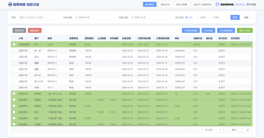Select the 未支付 payment status radio
This screenshot has width=264, height=138.
pos(199,17)
